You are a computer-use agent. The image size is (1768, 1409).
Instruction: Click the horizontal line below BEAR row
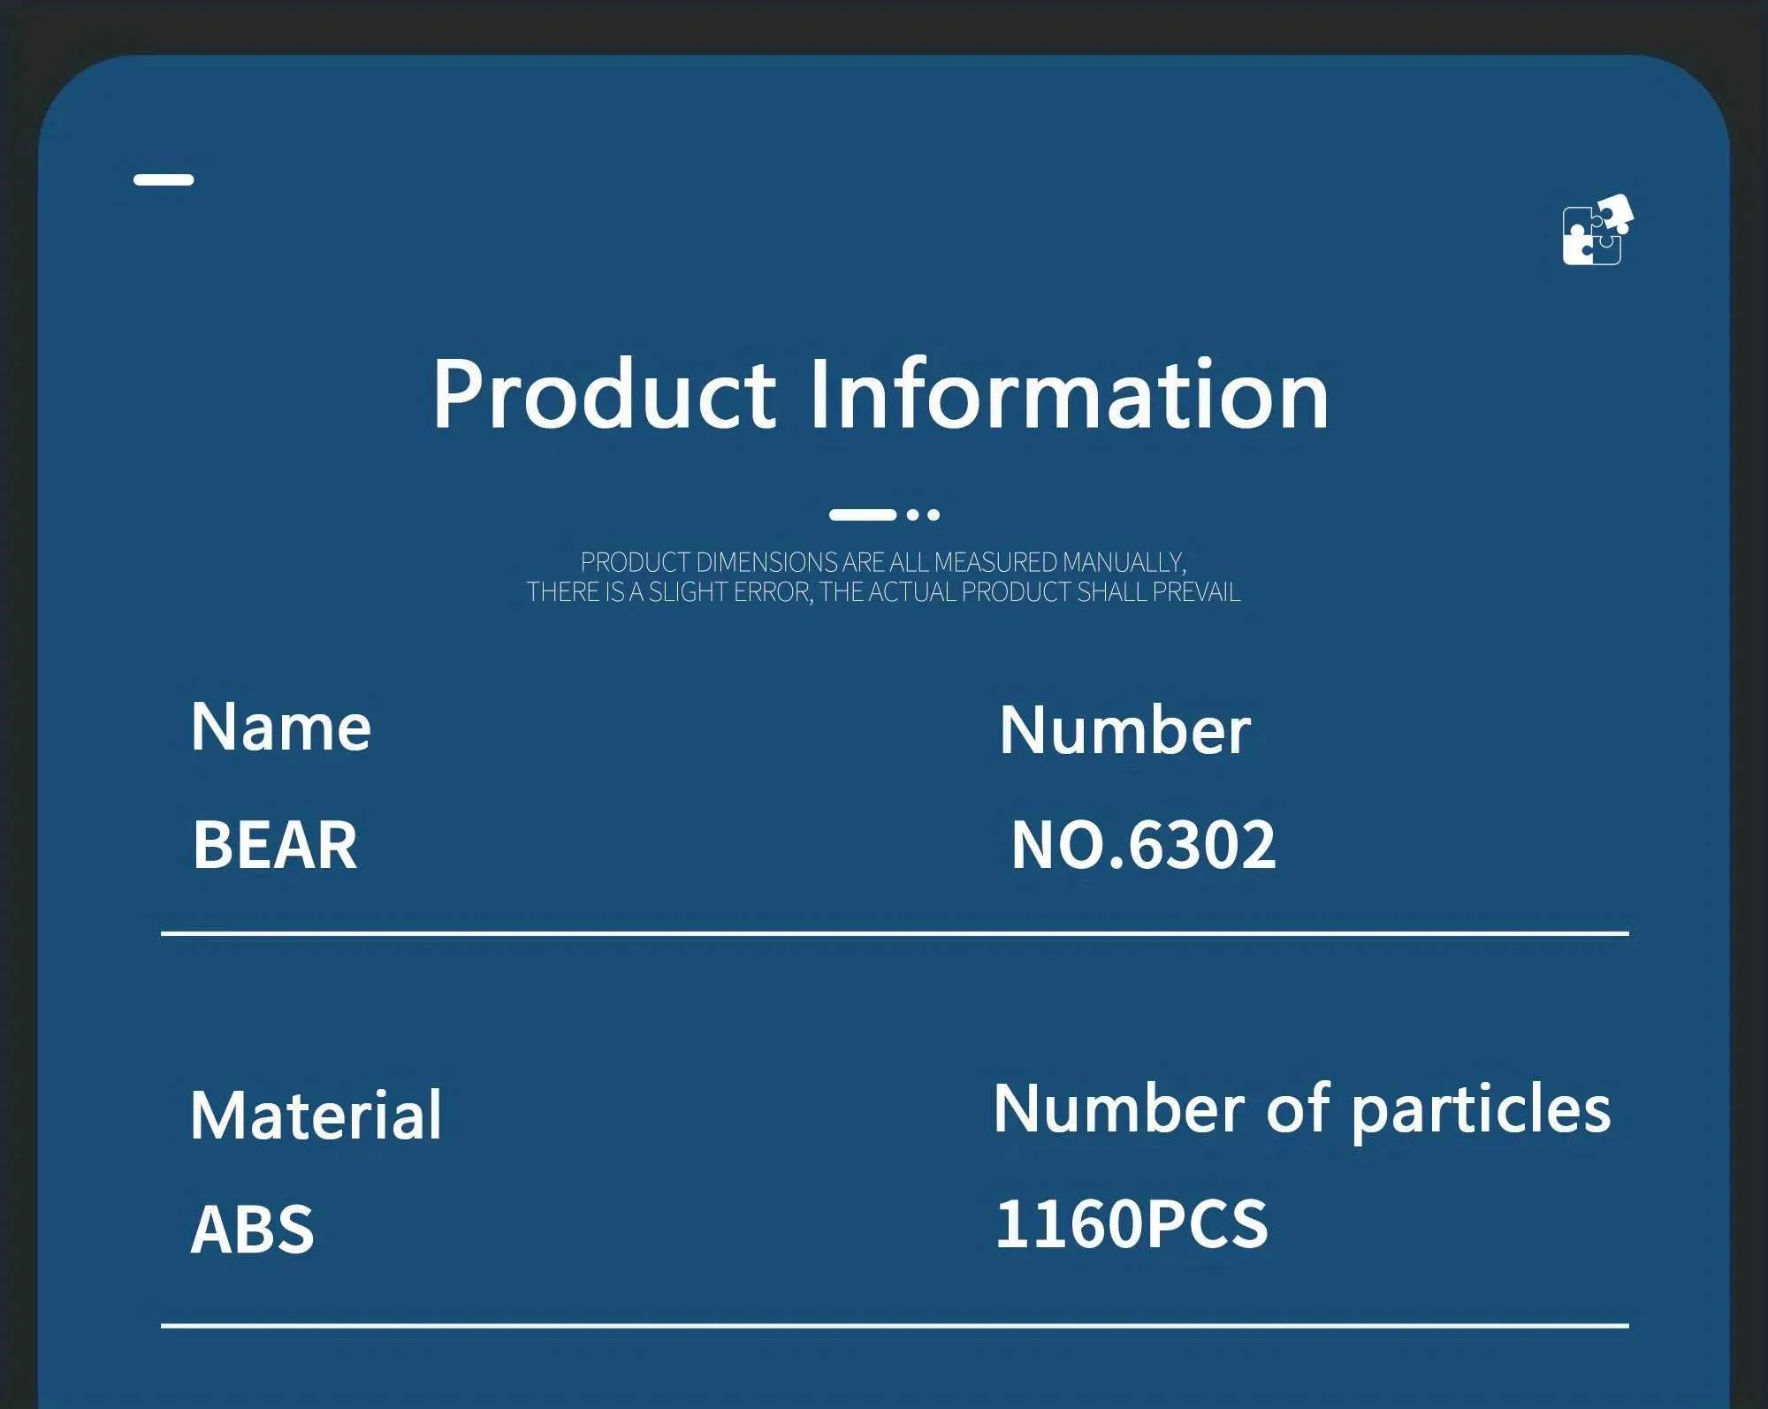(x=895, y=933)
